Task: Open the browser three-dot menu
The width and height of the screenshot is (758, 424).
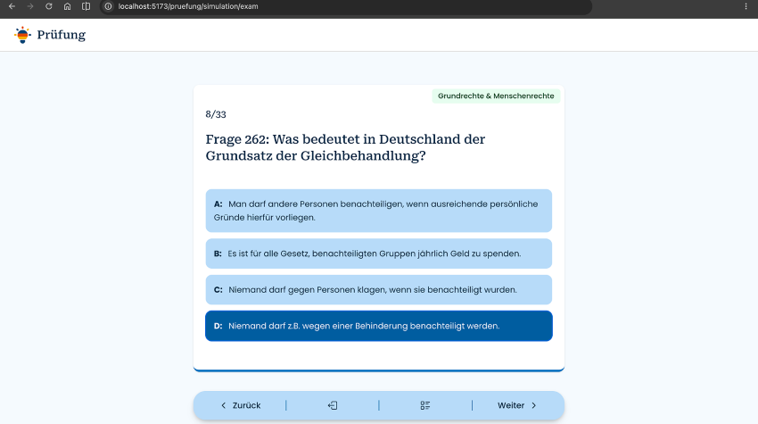Action: [746, 6]
